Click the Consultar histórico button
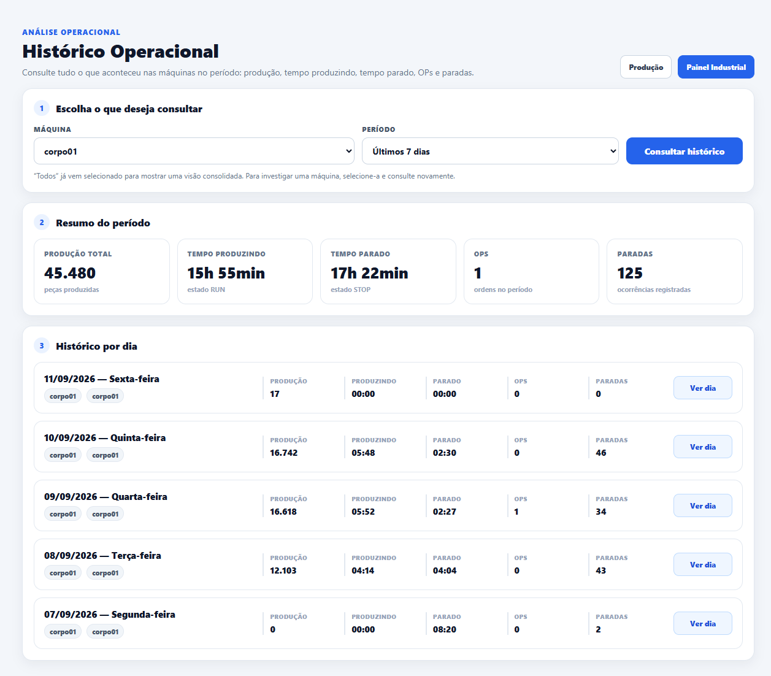This screenshot has height=676, width=771. (x=684, y=151)
